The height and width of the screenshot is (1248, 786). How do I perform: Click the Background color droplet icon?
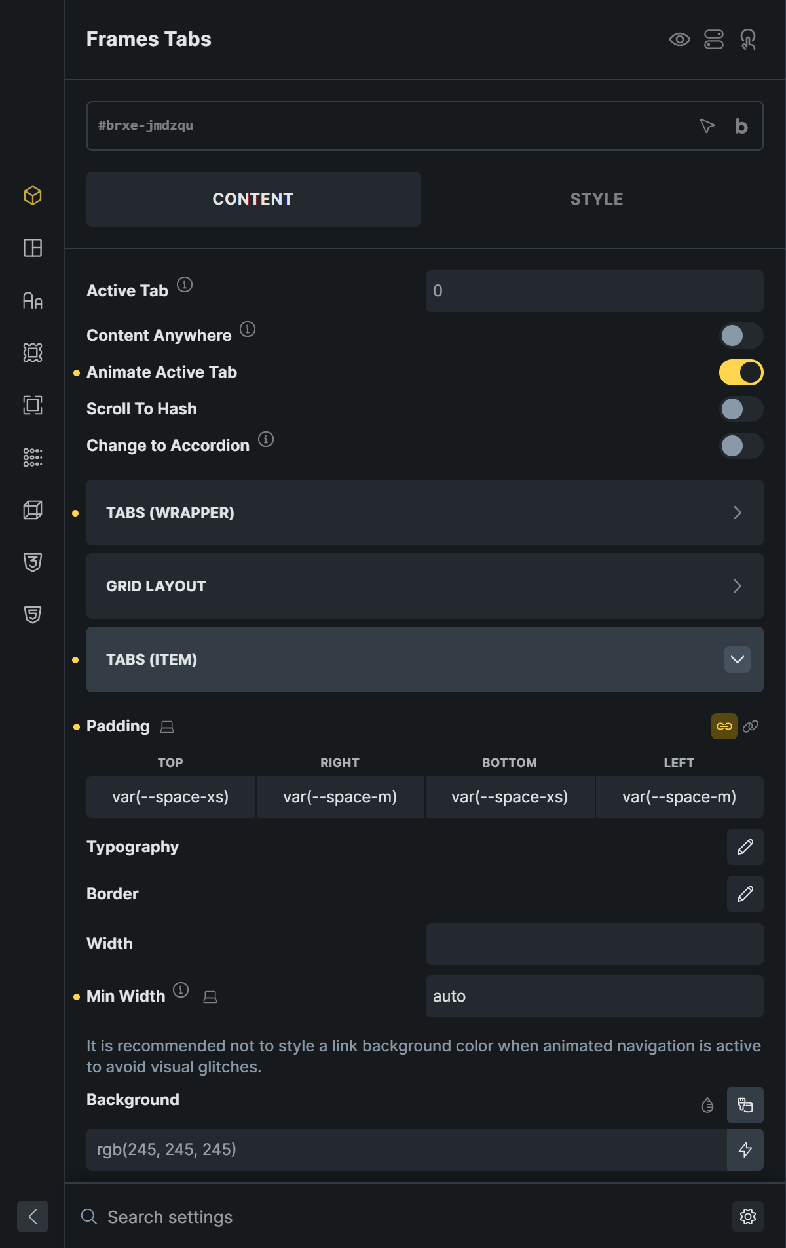[x=707, y=1105]
